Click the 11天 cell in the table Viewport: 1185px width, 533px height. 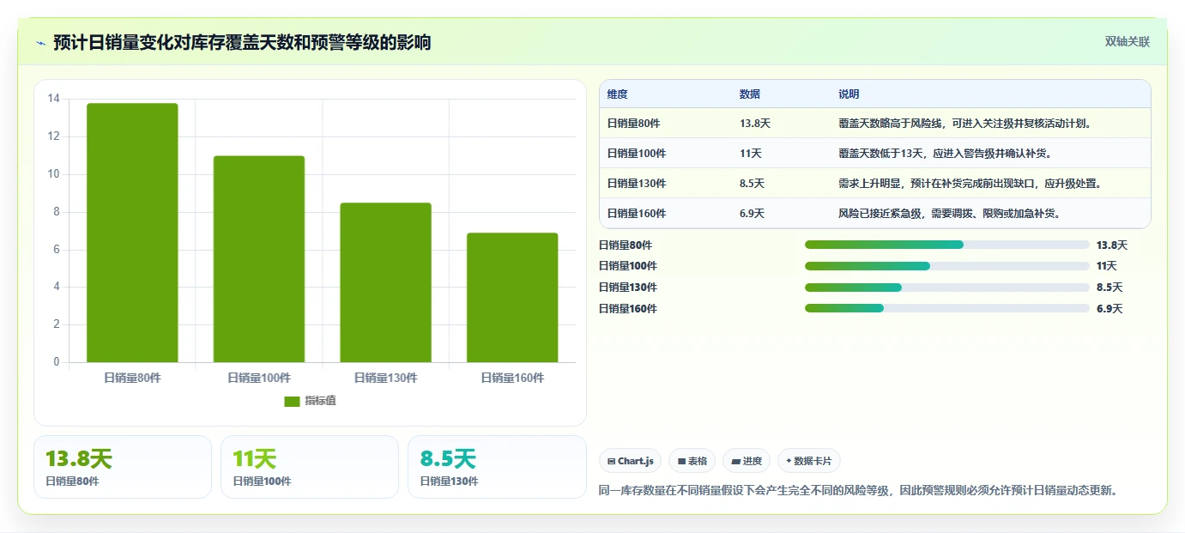point(751,154)
